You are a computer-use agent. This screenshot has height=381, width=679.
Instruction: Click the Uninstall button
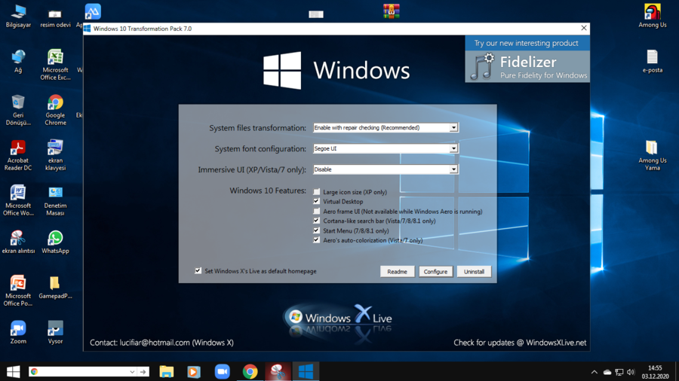[x=474, y=272]
